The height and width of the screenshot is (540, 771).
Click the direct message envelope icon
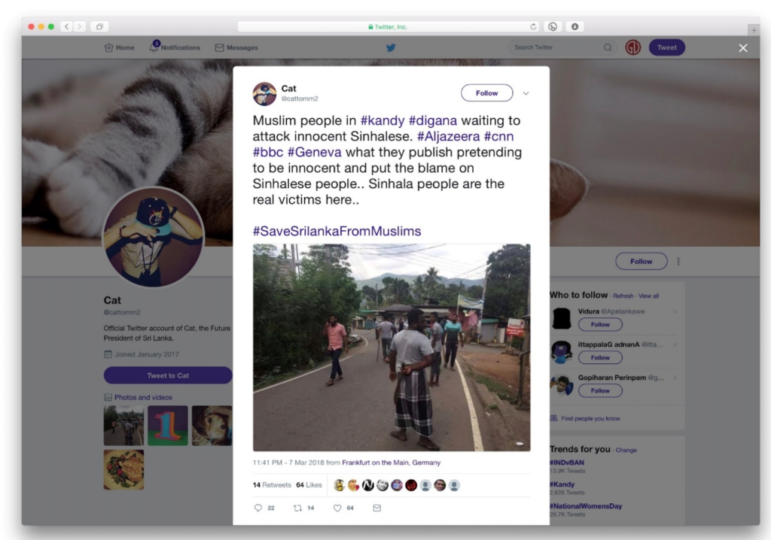click(x=376, y=508)
